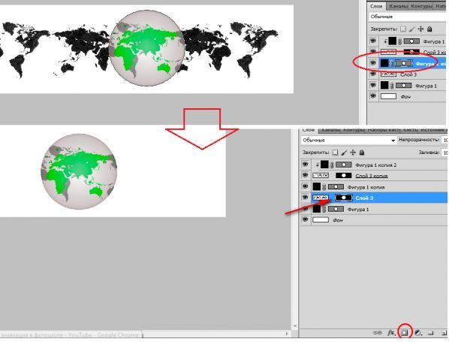Select the layer mask of selected Слой 3
This screenshot has width=449, height=342.
coord(343,198)
